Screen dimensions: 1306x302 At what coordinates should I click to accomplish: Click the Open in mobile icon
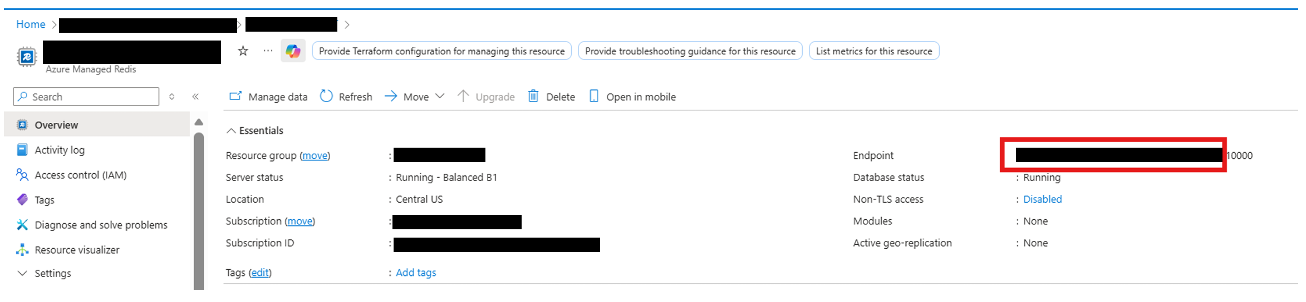(594, 97)
